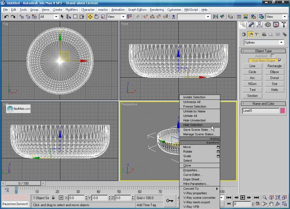The image size is (290, 209).
Task: Select the Systems gears category icon
Action: 285,35
